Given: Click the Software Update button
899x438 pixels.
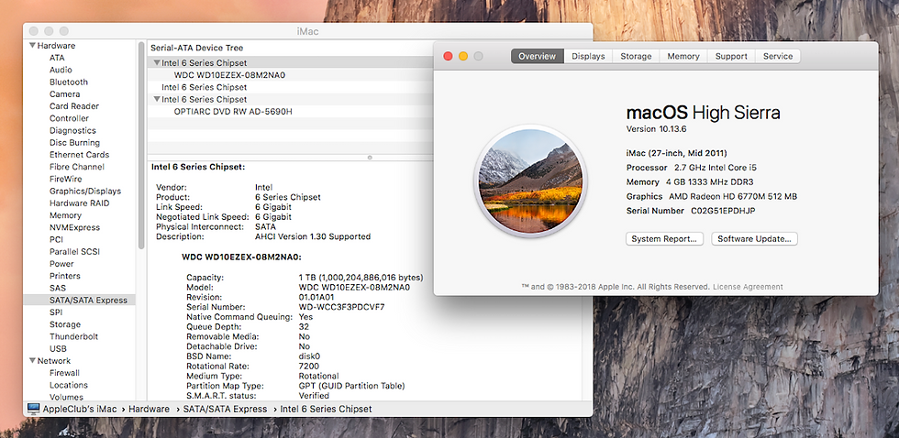Looking at the screenshot, I should click(x=754, y=239).
